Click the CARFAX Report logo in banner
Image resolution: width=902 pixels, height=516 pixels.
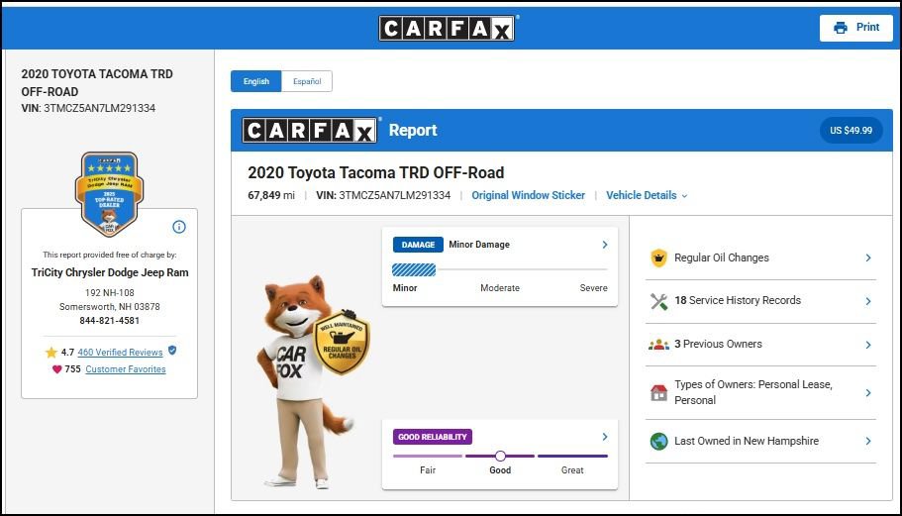(x=310, y=131)
